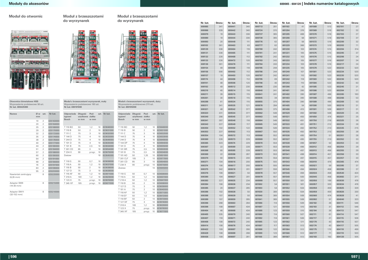The image size is (368, 260).
Task: Click part number 623640000
Action: (x=162, y=189)
